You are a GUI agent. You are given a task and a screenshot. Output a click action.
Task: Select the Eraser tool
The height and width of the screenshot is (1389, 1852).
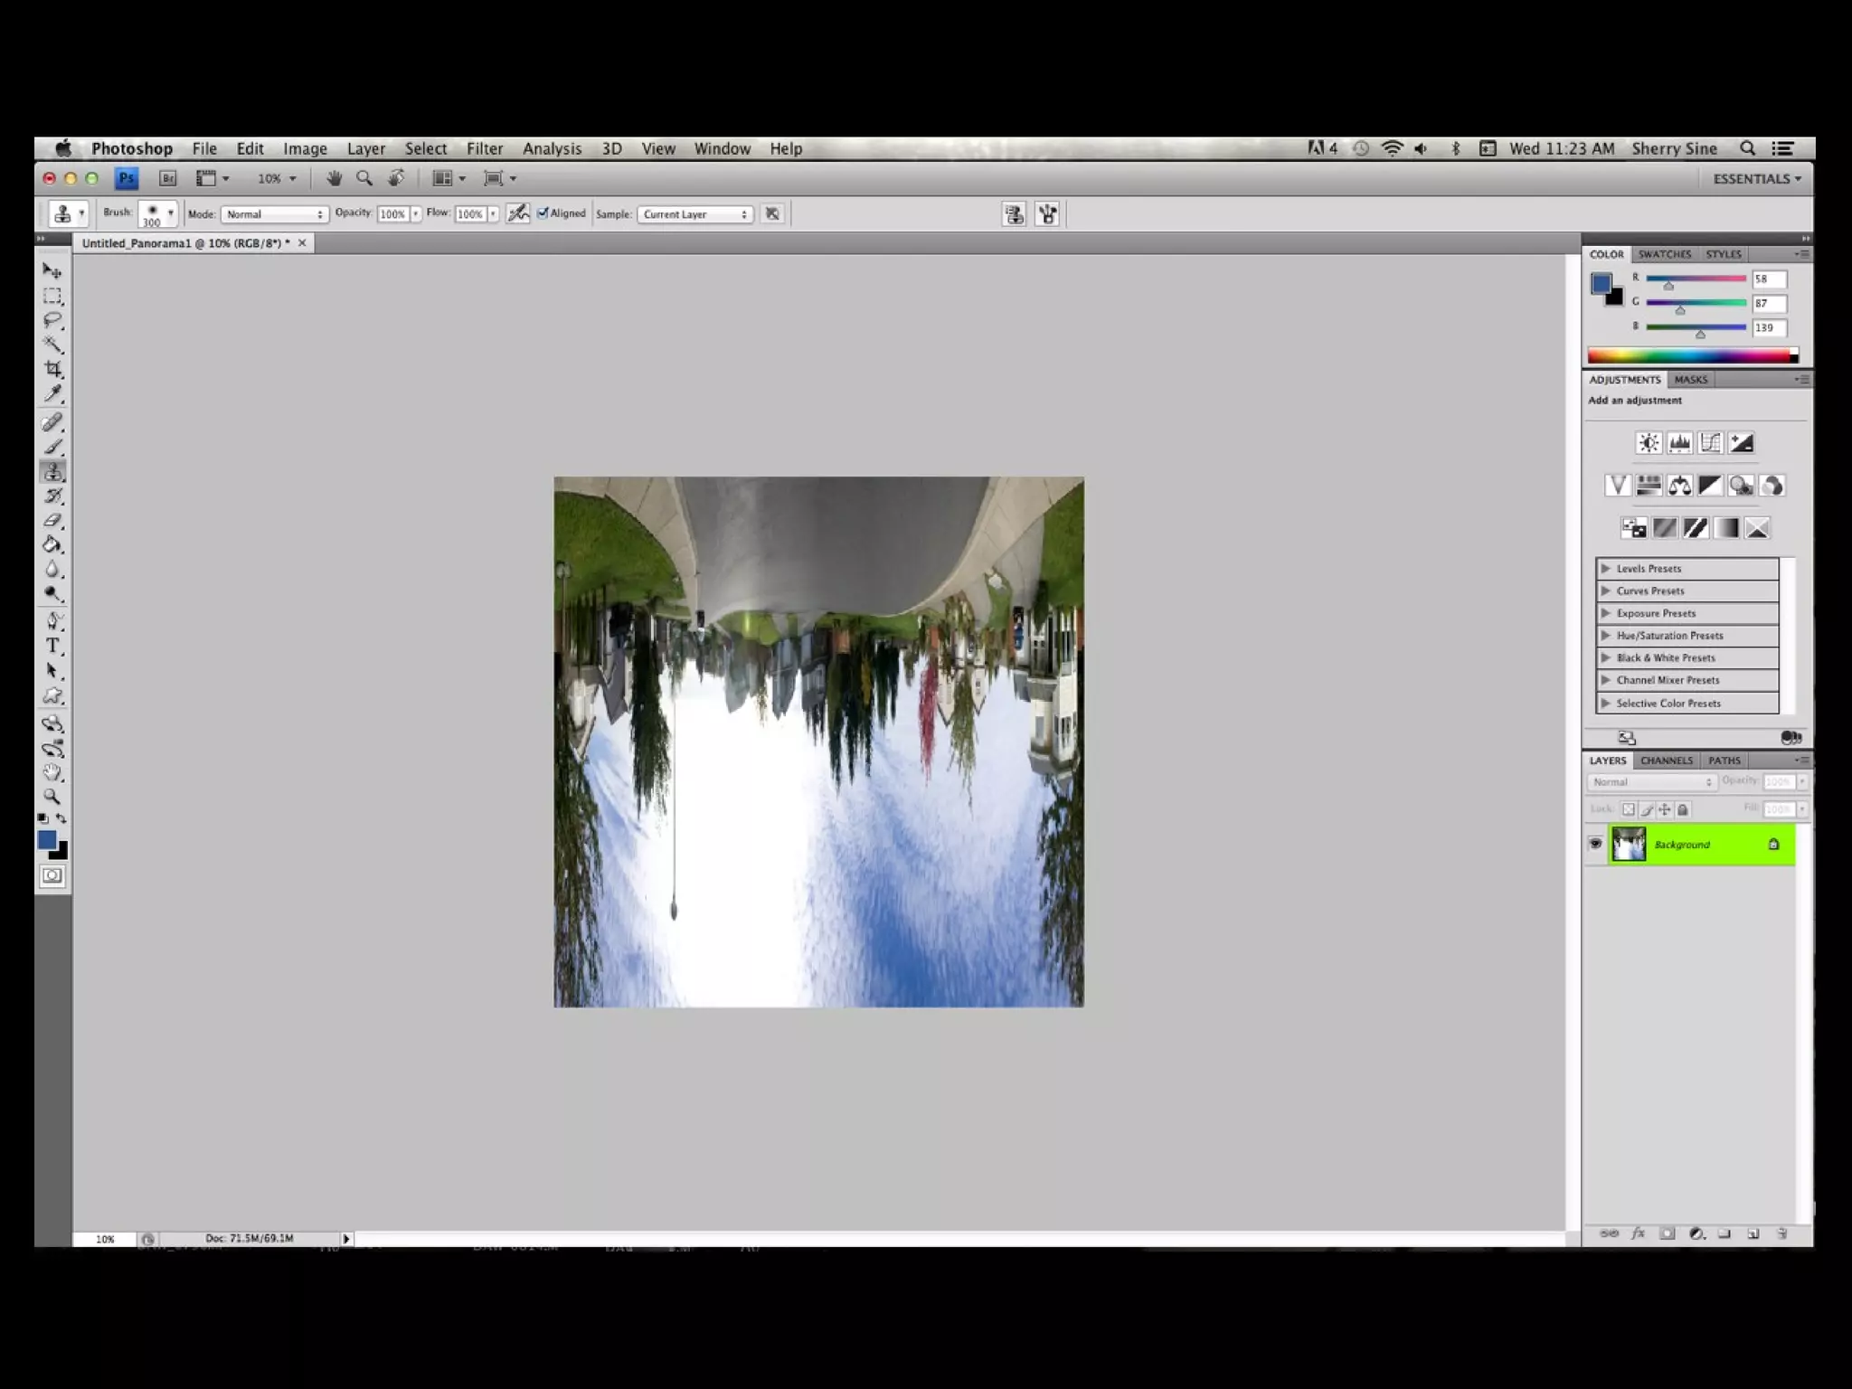(52, 521)
